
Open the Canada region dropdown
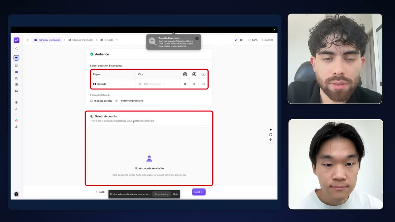pos(101,84)
